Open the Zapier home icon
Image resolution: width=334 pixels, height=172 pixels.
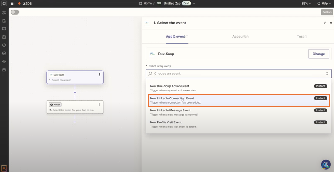[x=4, y=4]
